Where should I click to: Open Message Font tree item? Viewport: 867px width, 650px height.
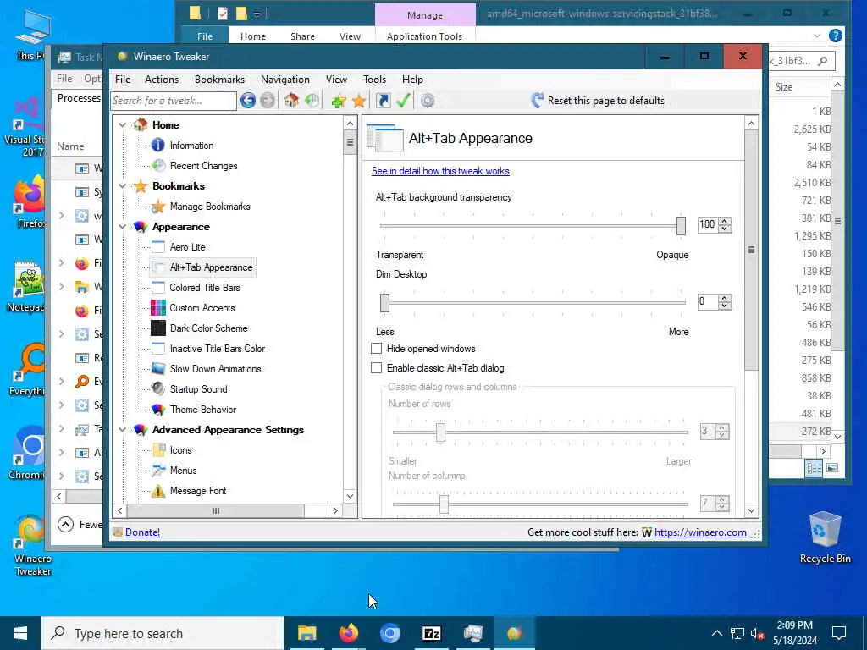198,491
